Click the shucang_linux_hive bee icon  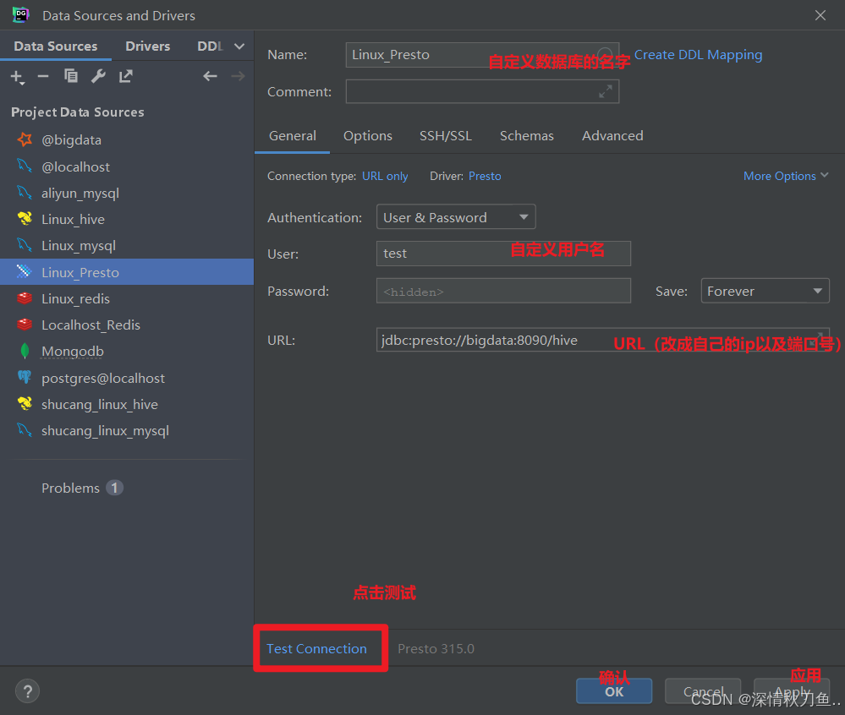click(25, 403)
